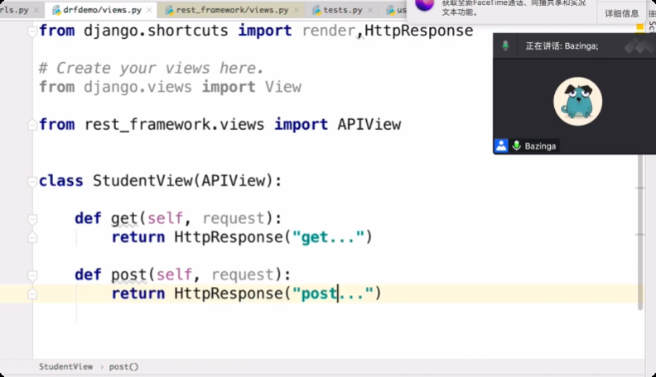
Task: Close the drfdemo/views.py tab
Action: tap(149, 10)
